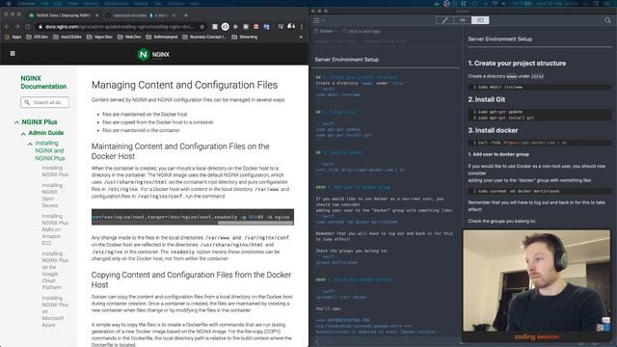Click the webcam overlay labeled coding session
The width and height of the screenshot is (617, 347).
point(536,285)
